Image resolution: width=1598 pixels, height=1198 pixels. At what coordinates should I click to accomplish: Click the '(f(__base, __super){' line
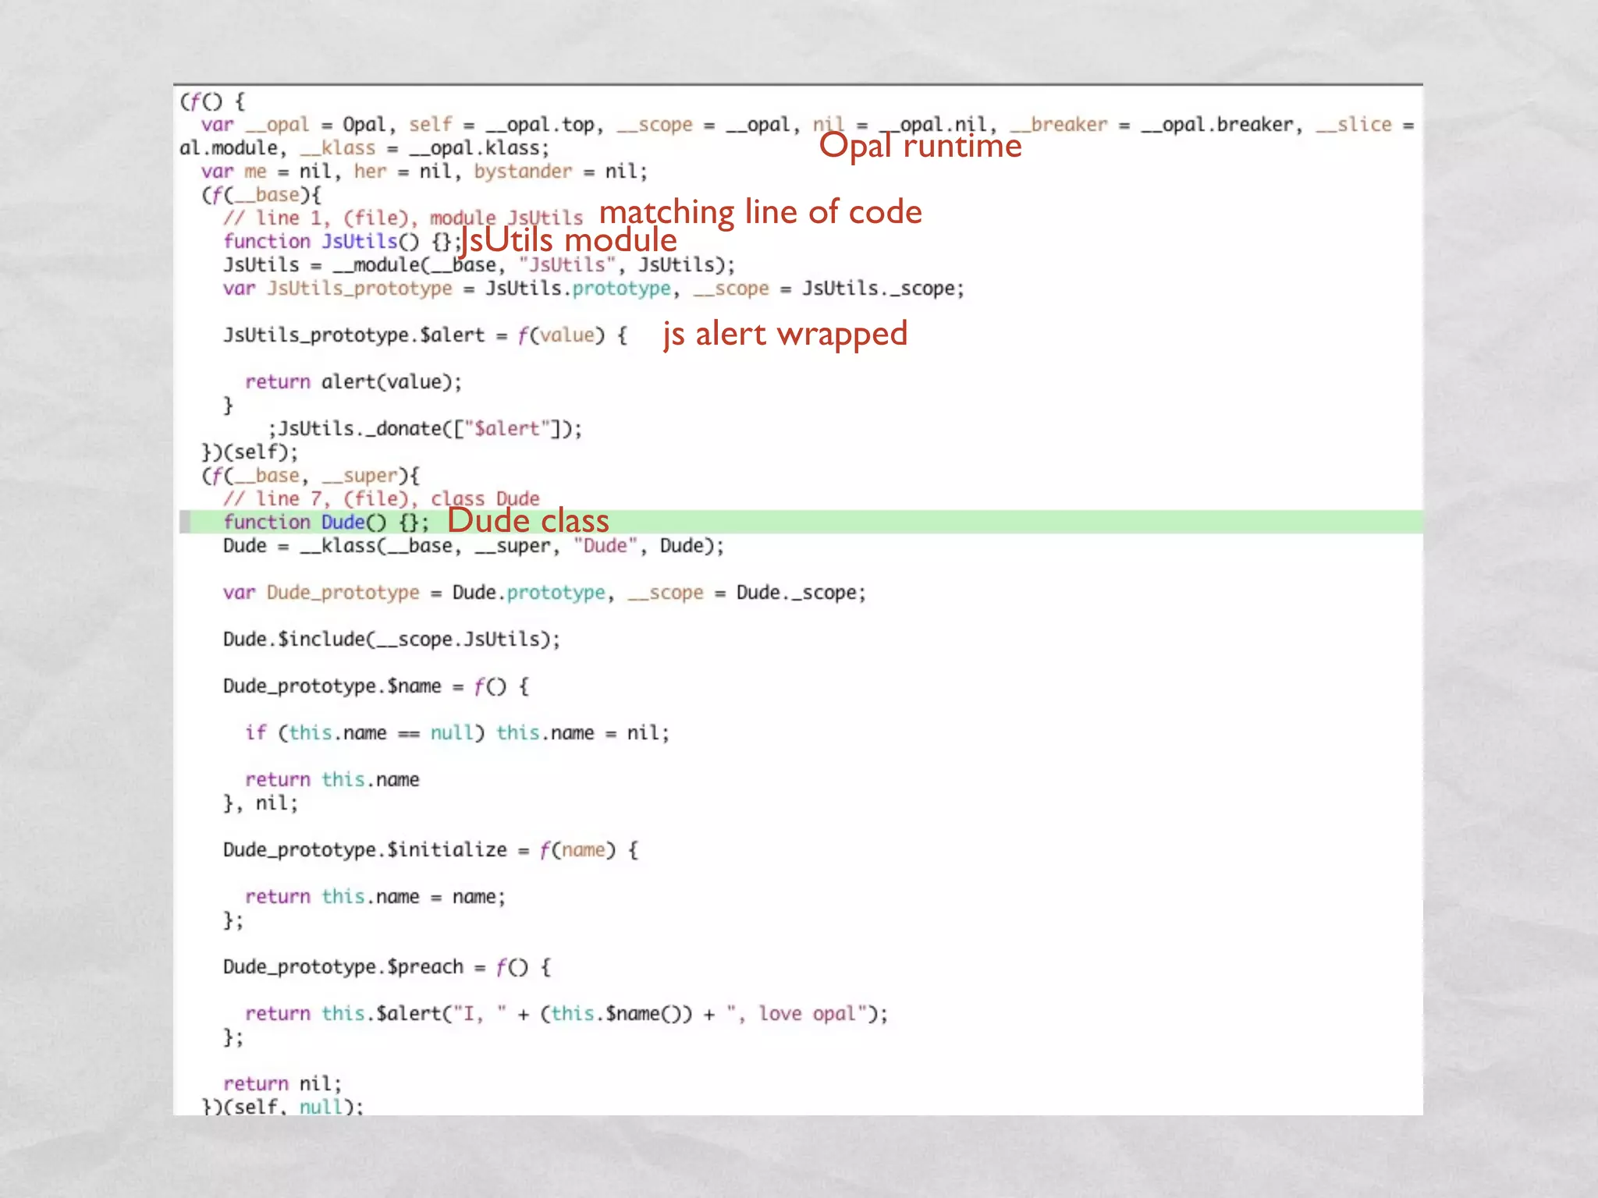tap(311, 476)
